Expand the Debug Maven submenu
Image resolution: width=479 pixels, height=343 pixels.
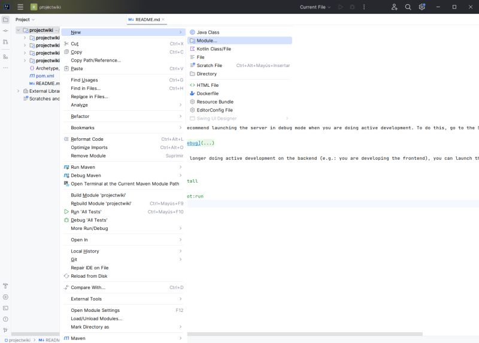(x=123, y=175)
